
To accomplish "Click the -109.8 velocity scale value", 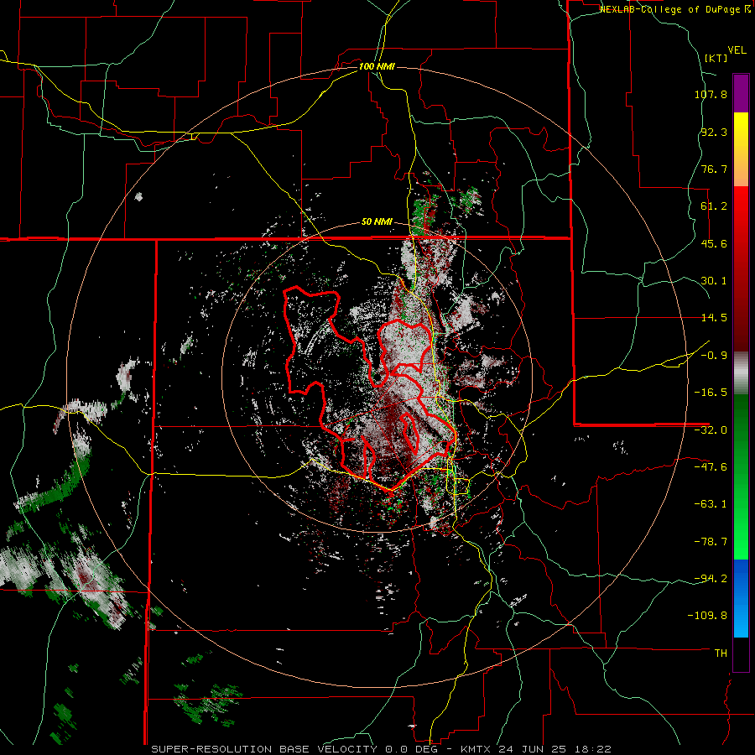I will pyautogui.click(x=708, y=616).
